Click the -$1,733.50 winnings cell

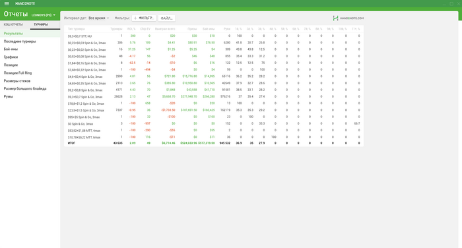168,110
